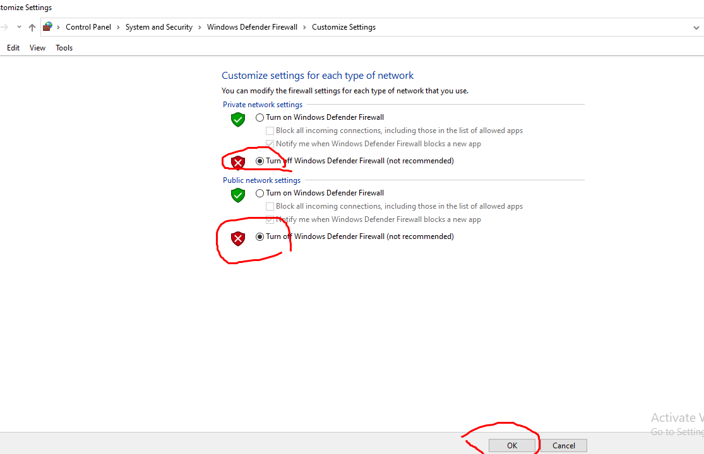The image size is (704, 454).
Task: Go to Control Panel breadcrumb
Action: [x=88, y=27]
